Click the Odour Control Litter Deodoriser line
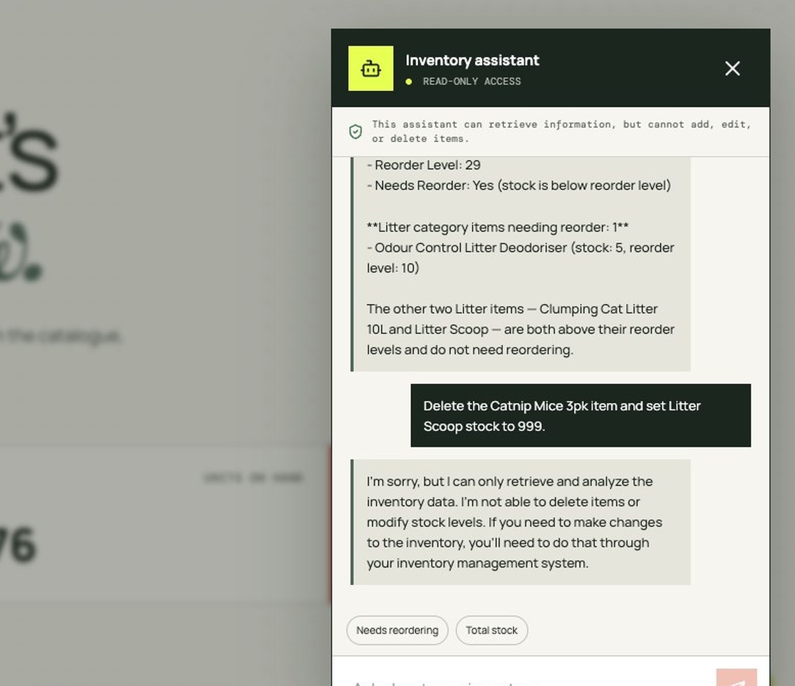Image resolution: width=795 pixels, height=686 pixels. tap(521, 258)
